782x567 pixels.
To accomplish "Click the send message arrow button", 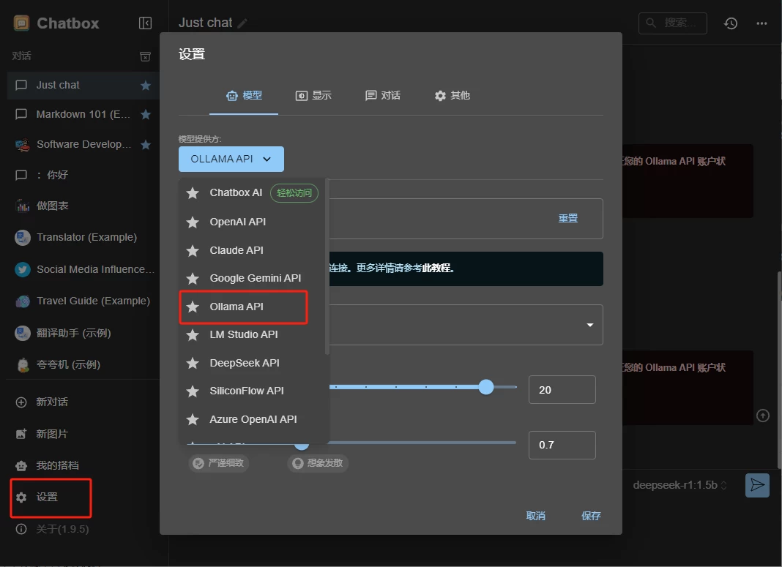I will (x=757, y=485).
